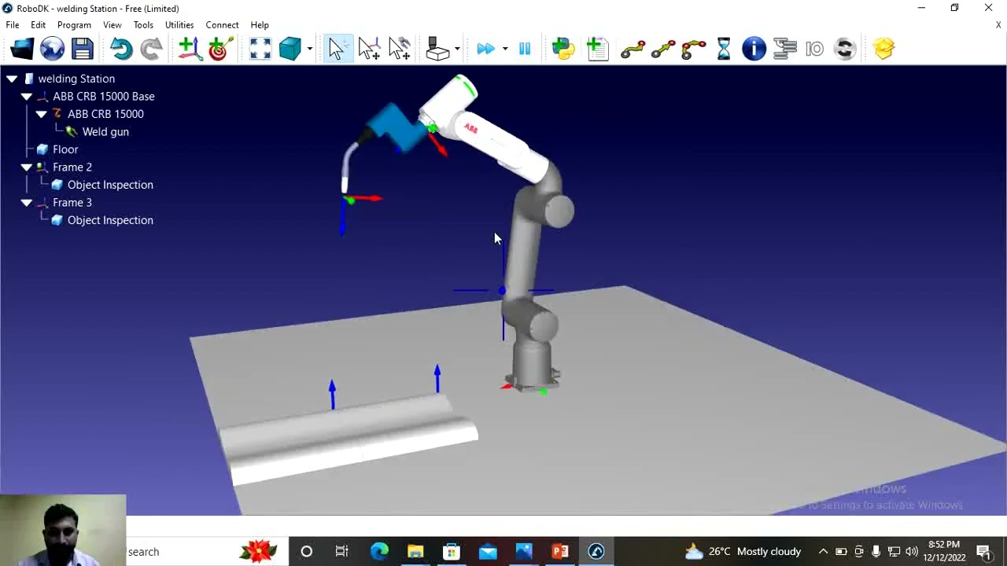Open PowerPoint from the taskbar

tap(560, 551)
